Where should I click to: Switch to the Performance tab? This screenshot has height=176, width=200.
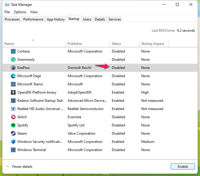(x=33, y=19)
